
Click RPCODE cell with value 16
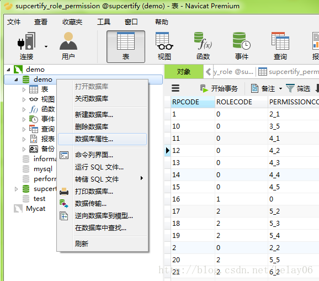coord(193,199)
